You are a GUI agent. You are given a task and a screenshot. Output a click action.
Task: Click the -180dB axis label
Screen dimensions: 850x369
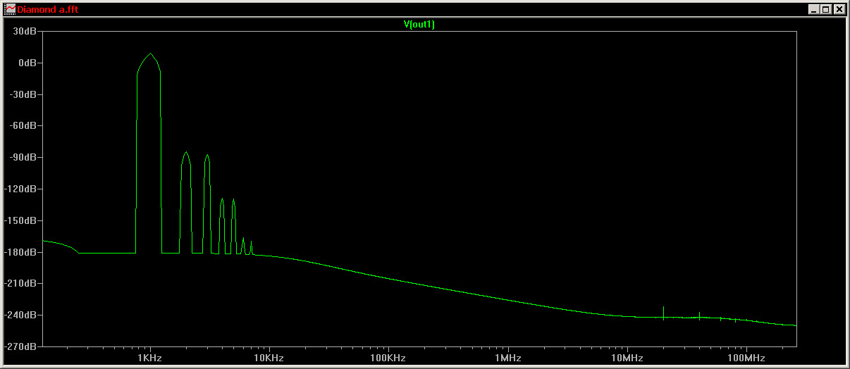pos(22,252)
